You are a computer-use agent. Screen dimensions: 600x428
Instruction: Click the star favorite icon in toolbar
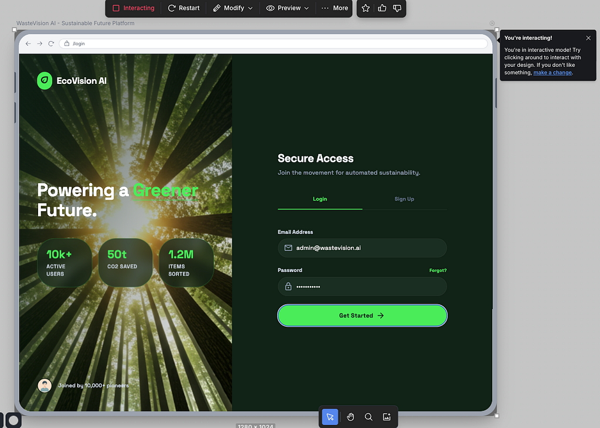tap(366, 8)
